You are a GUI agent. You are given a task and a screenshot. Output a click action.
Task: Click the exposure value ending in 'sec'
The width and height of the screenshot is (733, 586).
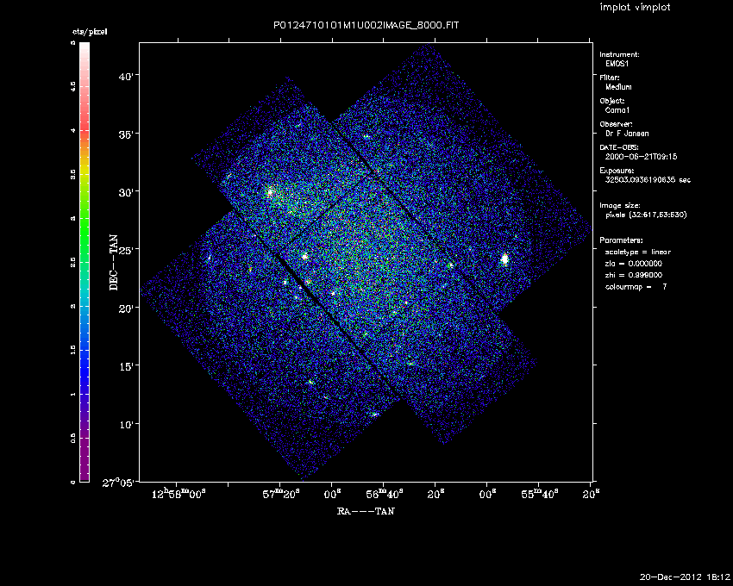(x=648, y=180)
